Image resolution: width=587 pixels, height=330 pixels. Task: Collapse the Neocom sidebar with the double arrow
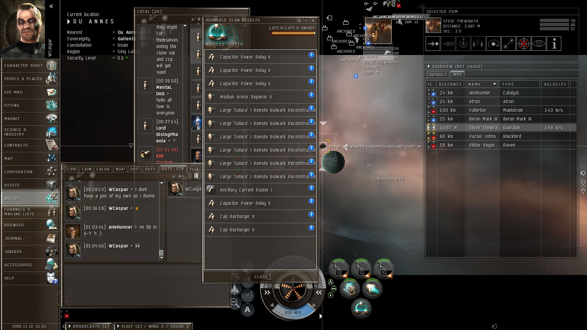pos(51,6)
